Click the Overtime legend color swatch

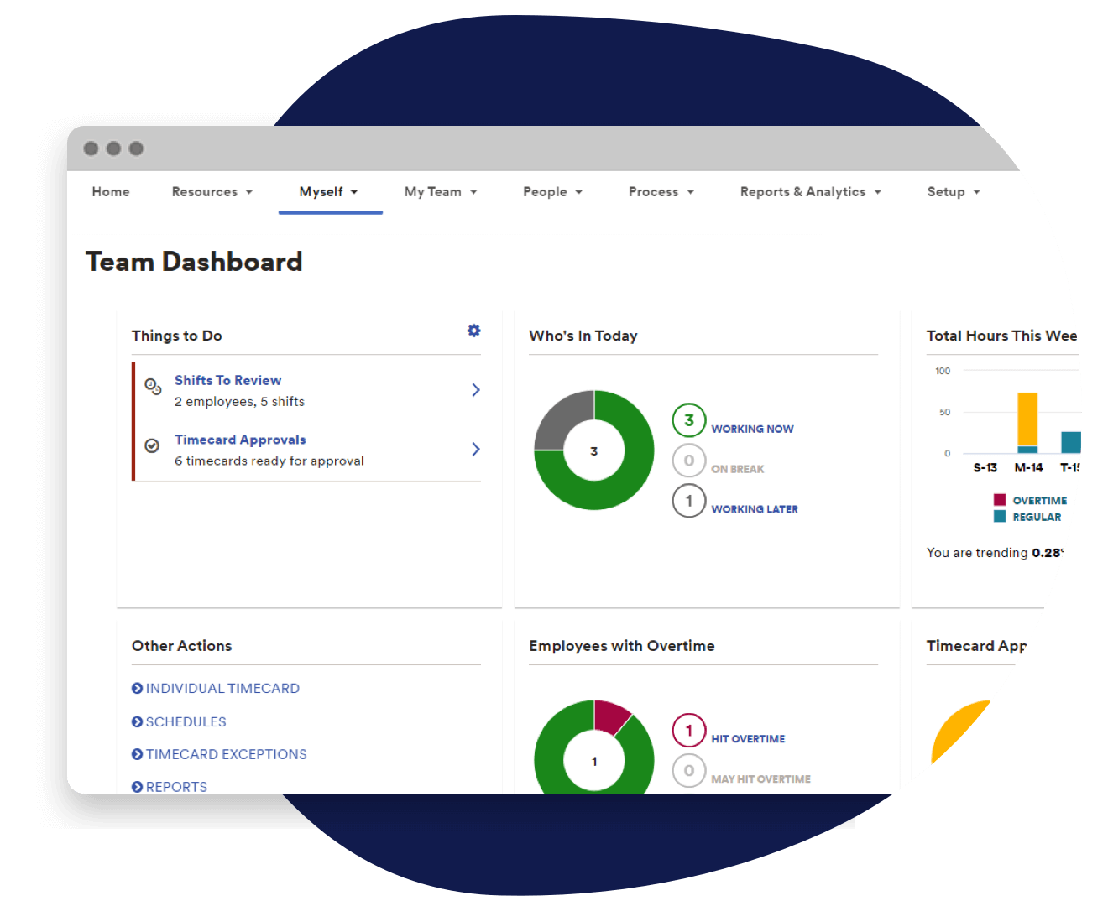pos(999,499)
